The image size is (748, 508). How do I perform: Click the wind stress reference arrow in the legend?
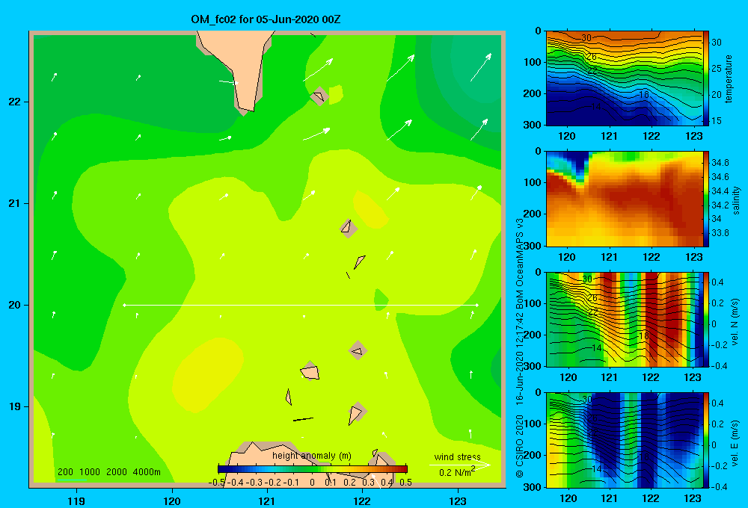click(x=460, y=465)
